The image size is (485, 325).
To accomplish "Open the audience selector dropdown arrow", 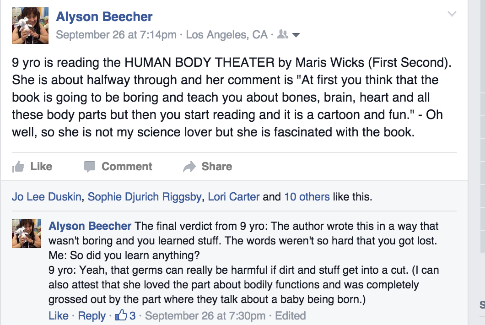I will tap(296, 35).
